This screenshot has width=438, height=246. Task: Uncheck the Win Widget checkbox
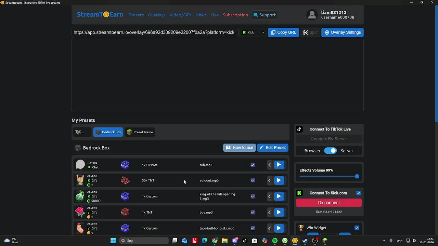click(x=357, y=228)
